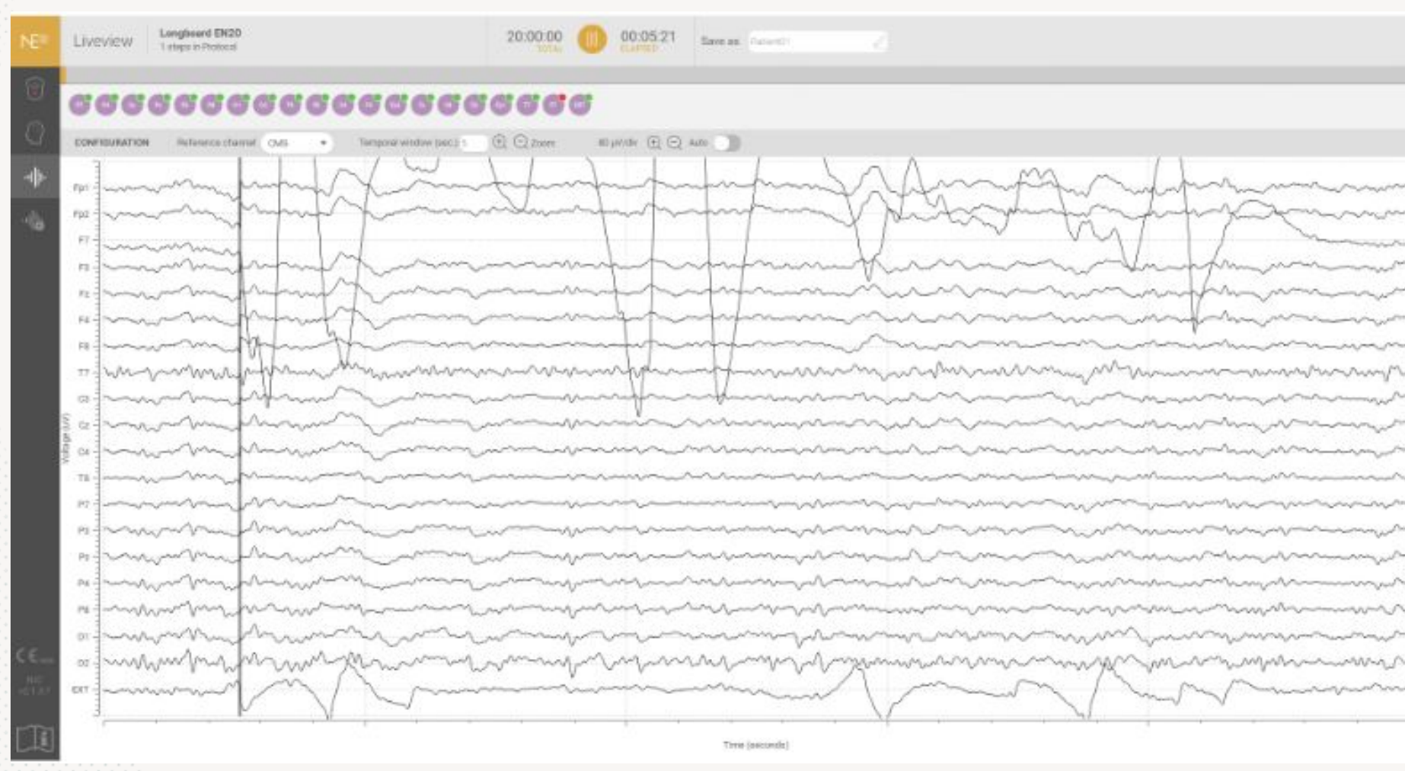Click the pencil icon in Save as field
Viewport: 1405px width, 771px height.
tap(878, 41)
